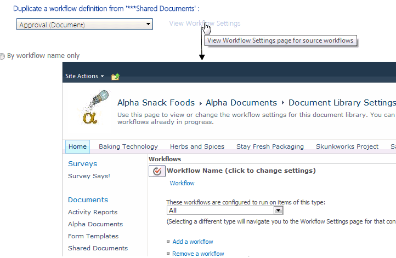396x258 pixels.
Task: Click the Remove a workflow link
Action: point(198,254)
